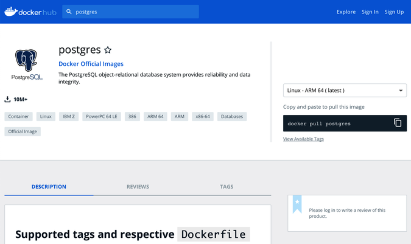Click the 'Supported tags and respective' heading

94,234
